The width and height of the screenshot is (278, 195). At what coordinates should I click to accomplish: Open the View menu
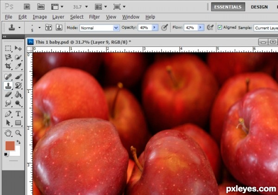[111, 17]
